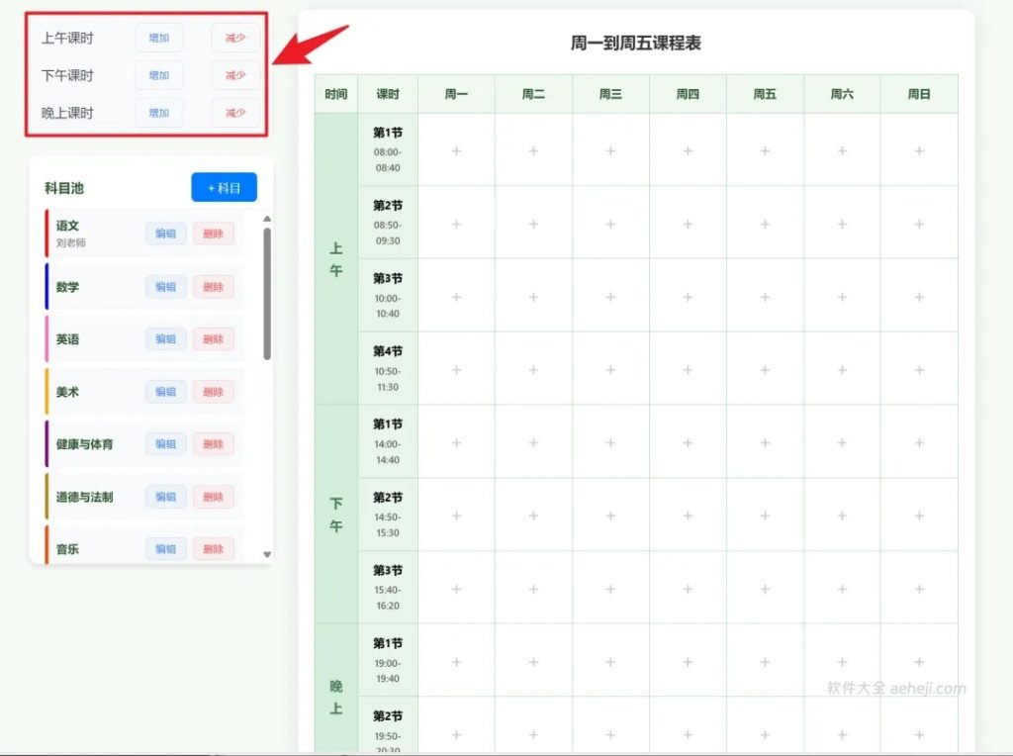Image resolution: width=1013 pixels, height=756 pixels.
Task: Add a class to Thursday afternoon 第2节
Action: (688, 515)
